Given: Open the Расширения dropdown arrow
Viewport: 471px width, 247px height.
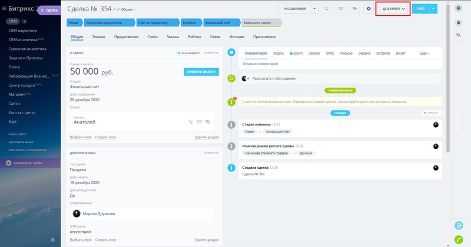Looking at the screenshot, I should [314, 9].
